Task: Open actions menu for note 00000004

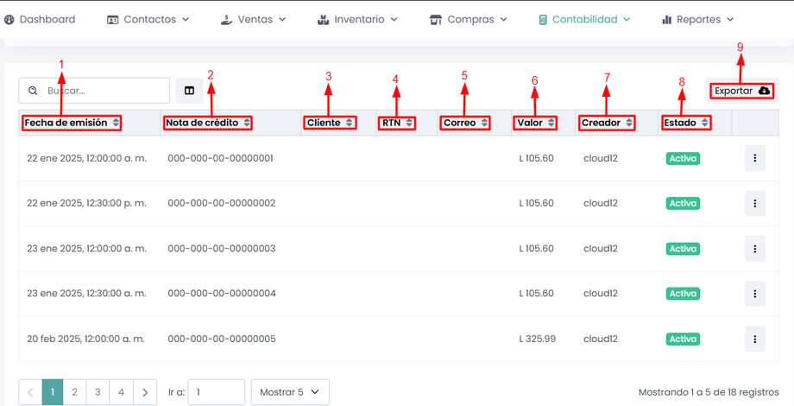Action: click(755, 294)
